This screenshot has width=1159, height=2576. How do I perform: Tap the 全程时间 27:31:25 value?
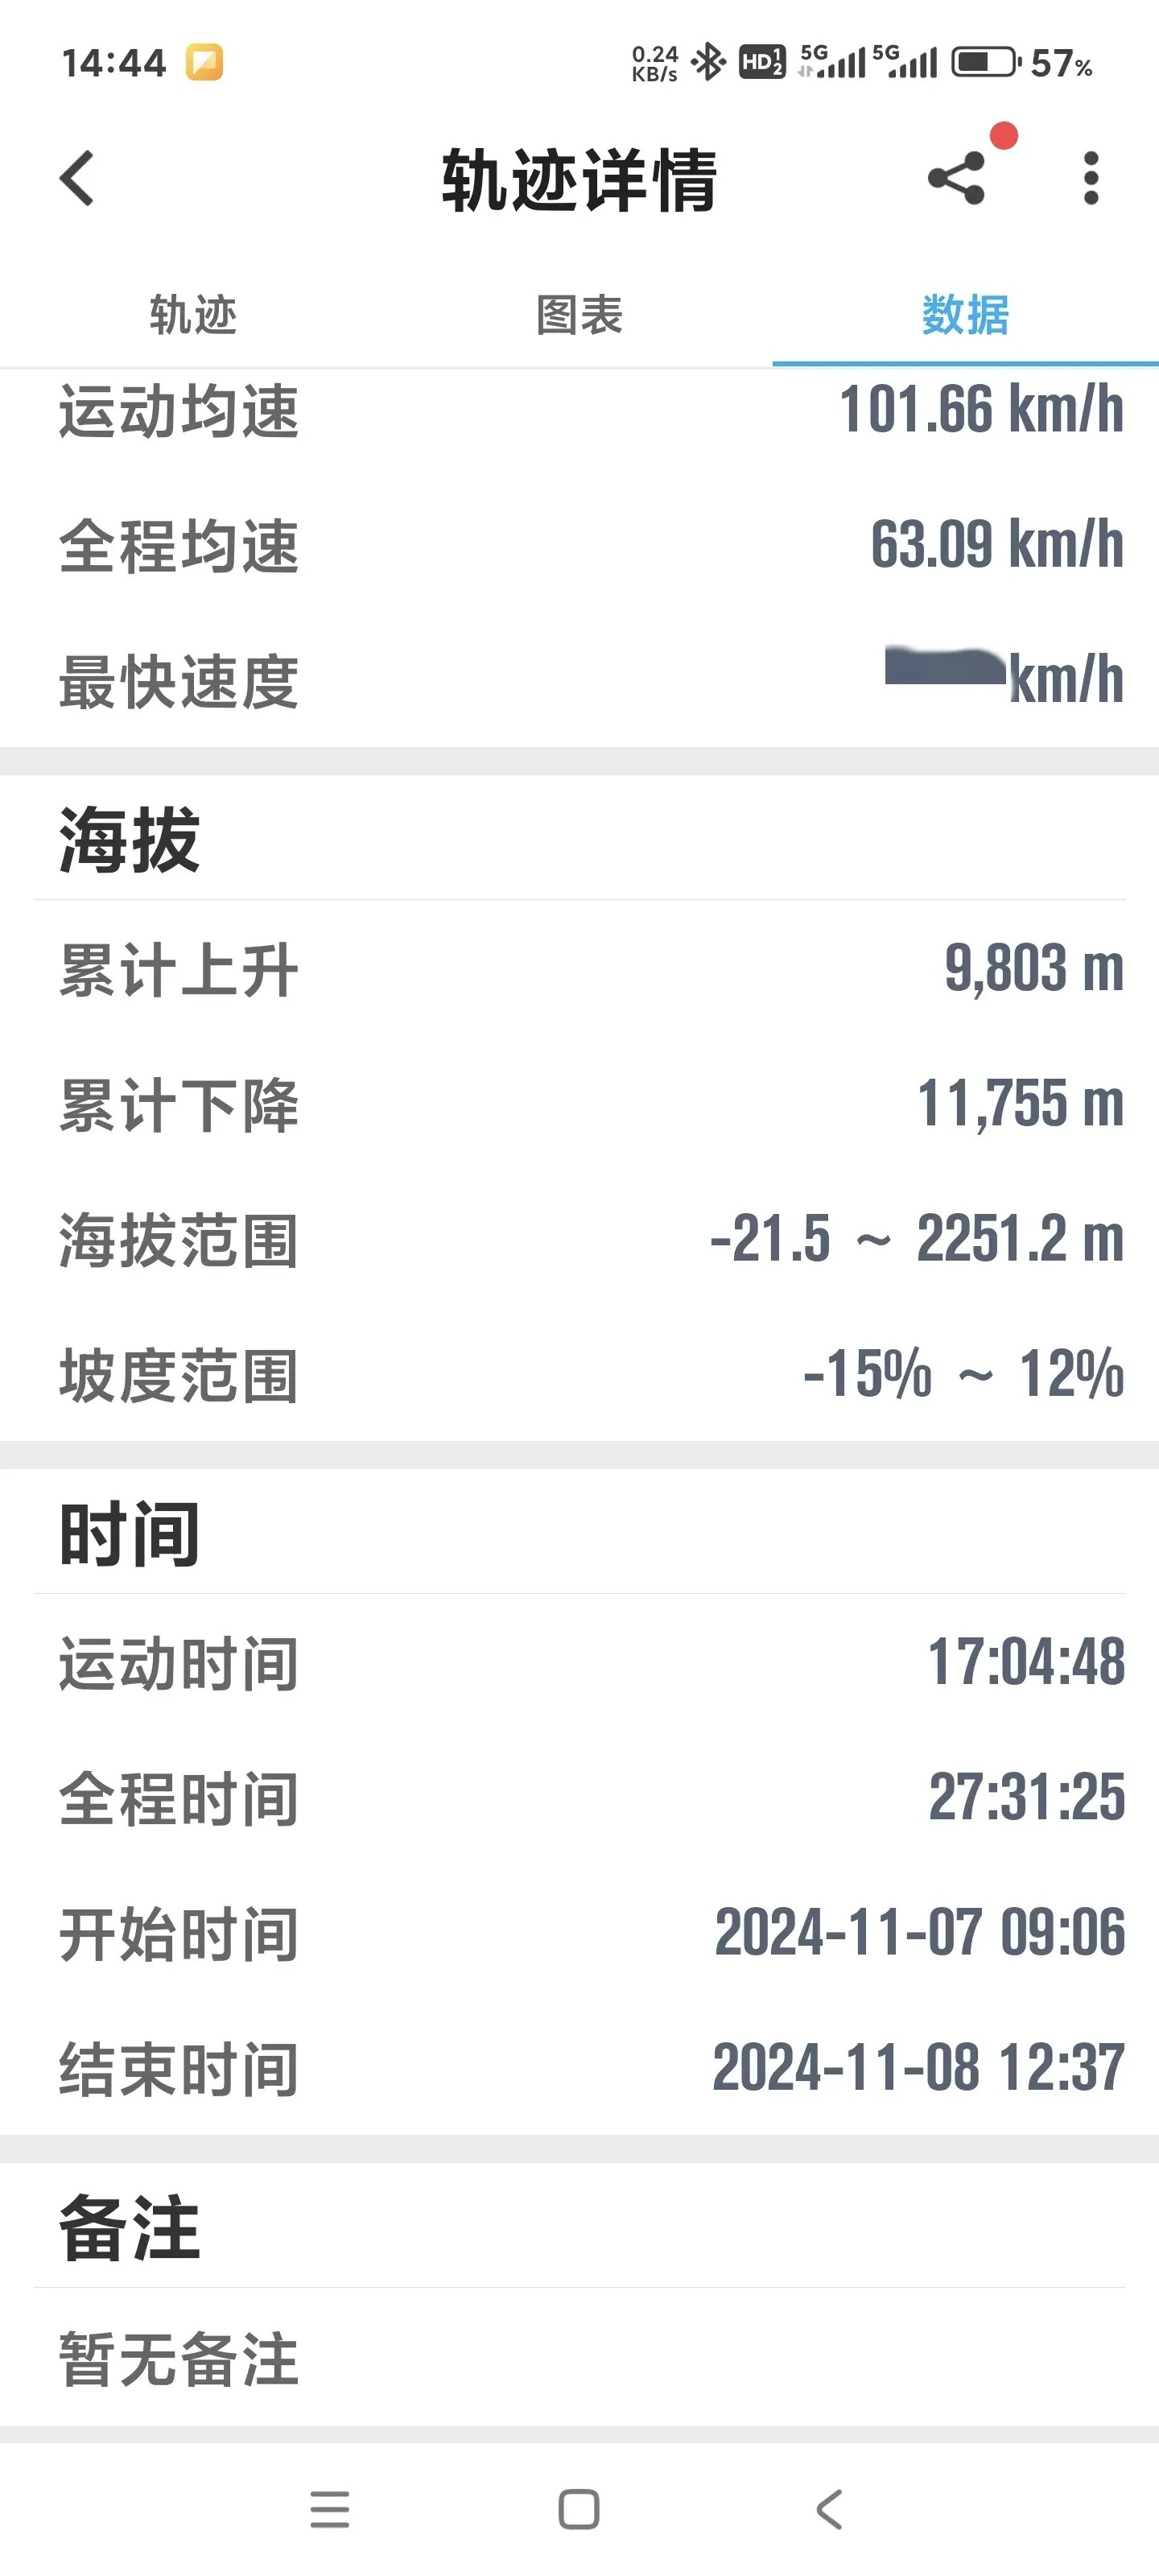click(x=1026, y=1797)
